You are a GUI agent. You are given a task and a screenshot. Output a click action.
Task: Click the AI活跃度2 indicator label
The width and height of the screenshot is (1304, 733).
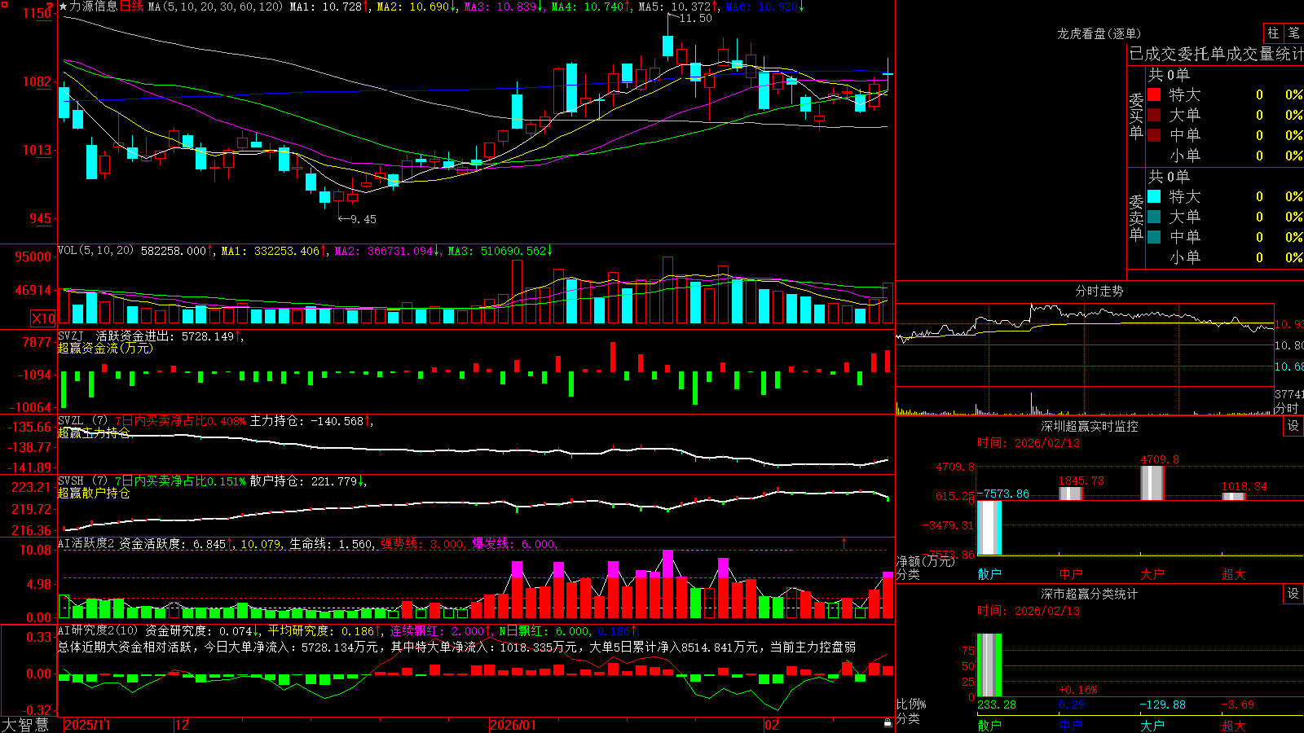[86, 543]
